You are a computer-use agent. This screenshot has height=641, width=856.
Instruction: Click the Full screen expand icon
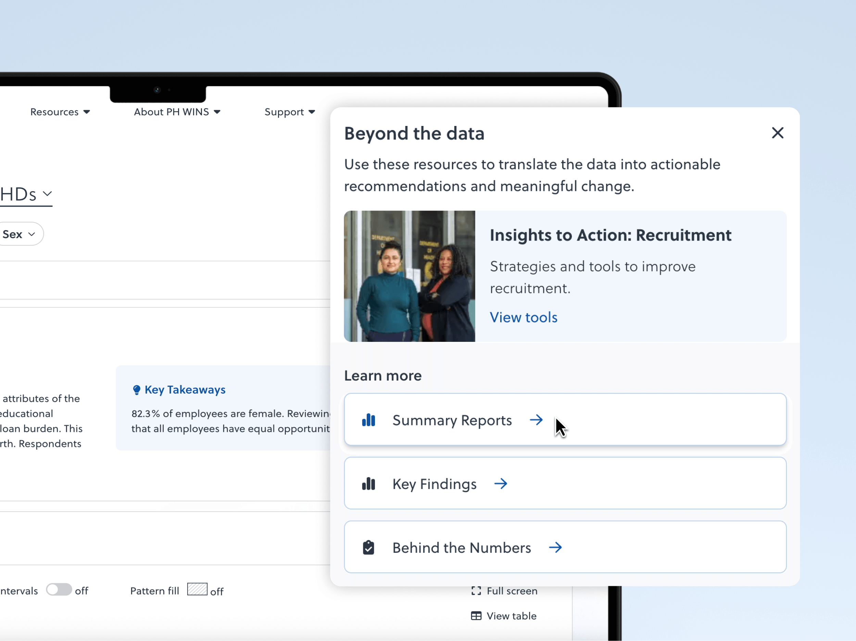click(476, 591)
